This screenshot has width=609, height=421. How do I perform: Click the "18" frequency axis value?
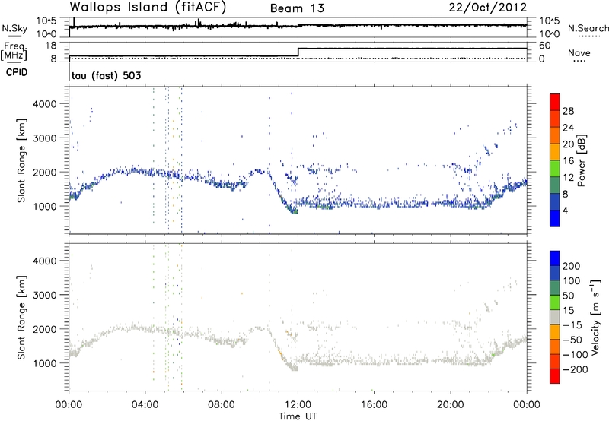[51, 46]
